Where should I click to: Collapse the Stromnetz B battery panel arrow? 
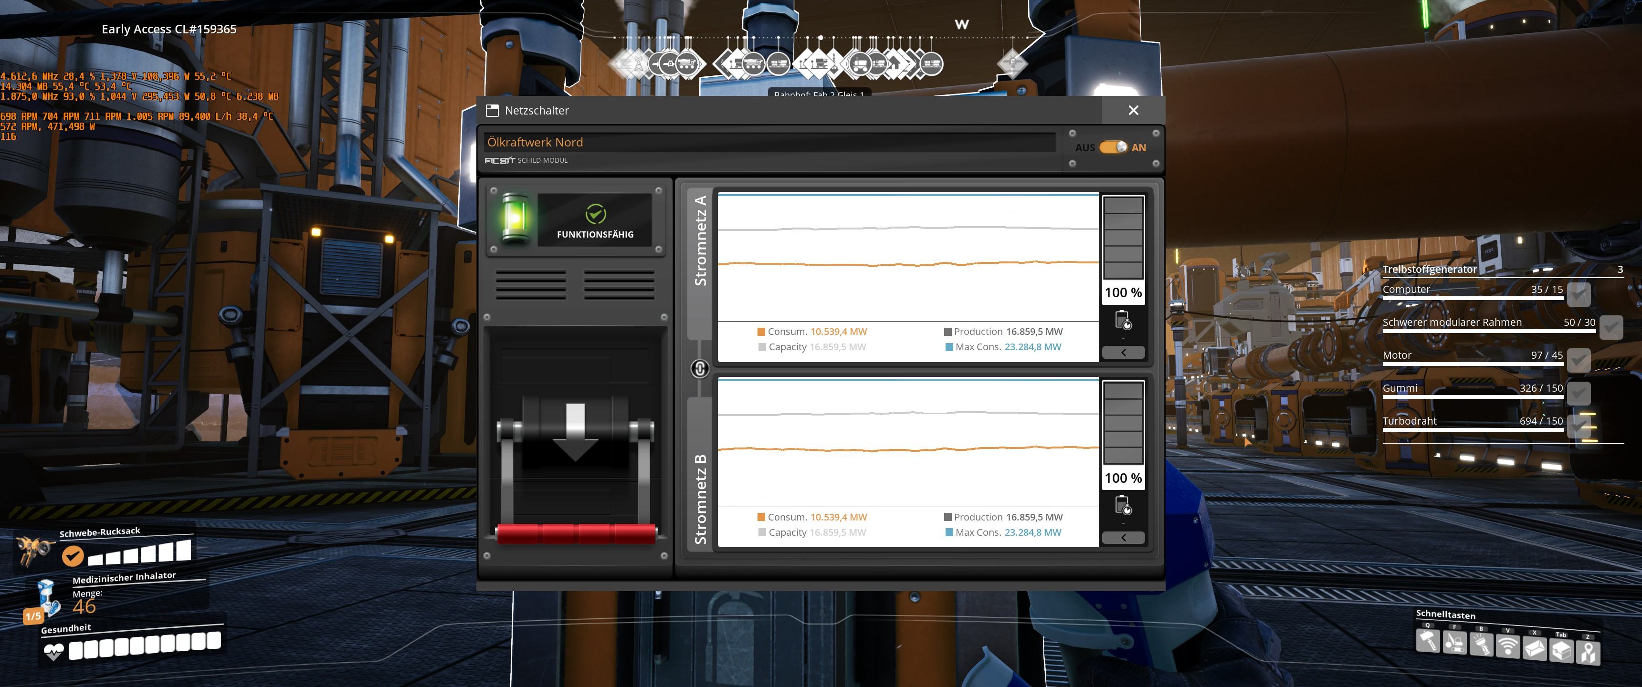[x=1123, y=538]
